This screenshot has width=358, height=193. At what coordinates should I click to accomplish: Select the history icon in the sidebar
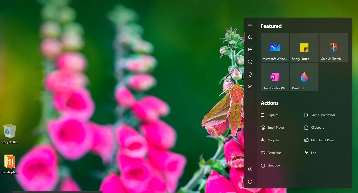point(250,62)
